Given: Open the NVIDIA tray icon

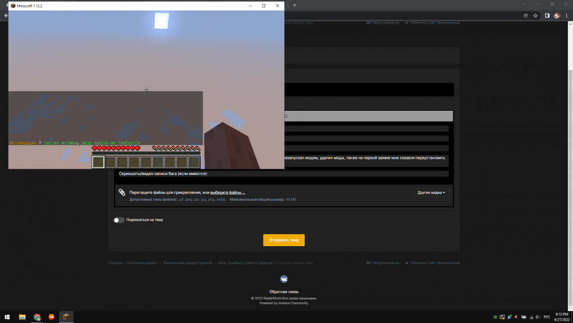Looking at the screenshot, I should pos(495,317).
